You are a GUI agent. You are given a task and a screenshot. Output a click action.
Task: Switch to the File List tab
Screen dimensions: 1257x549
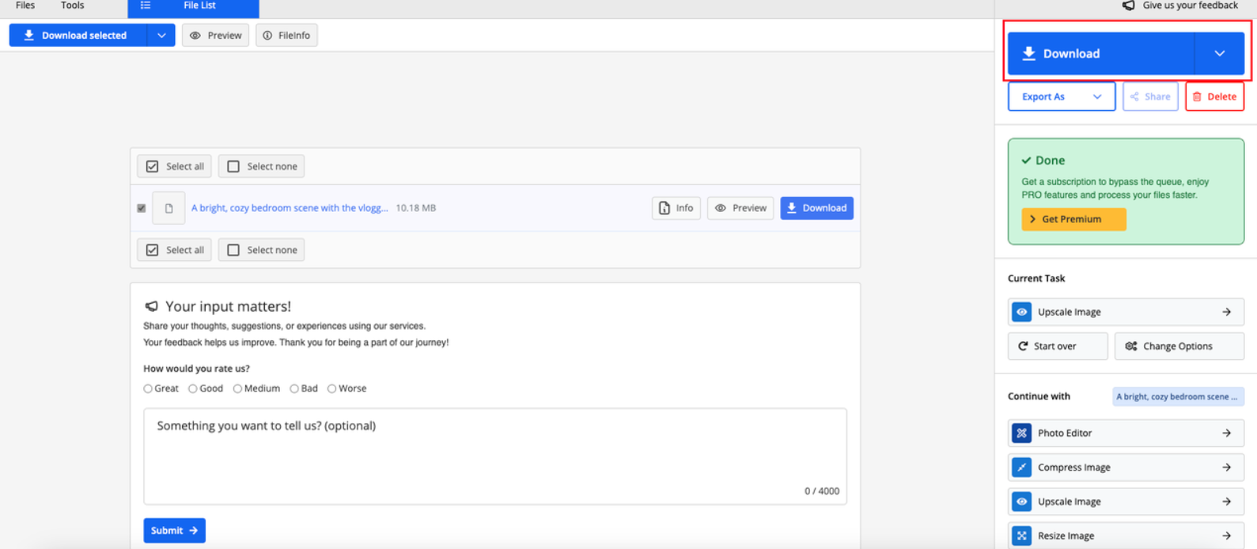[x=193, y=6]
